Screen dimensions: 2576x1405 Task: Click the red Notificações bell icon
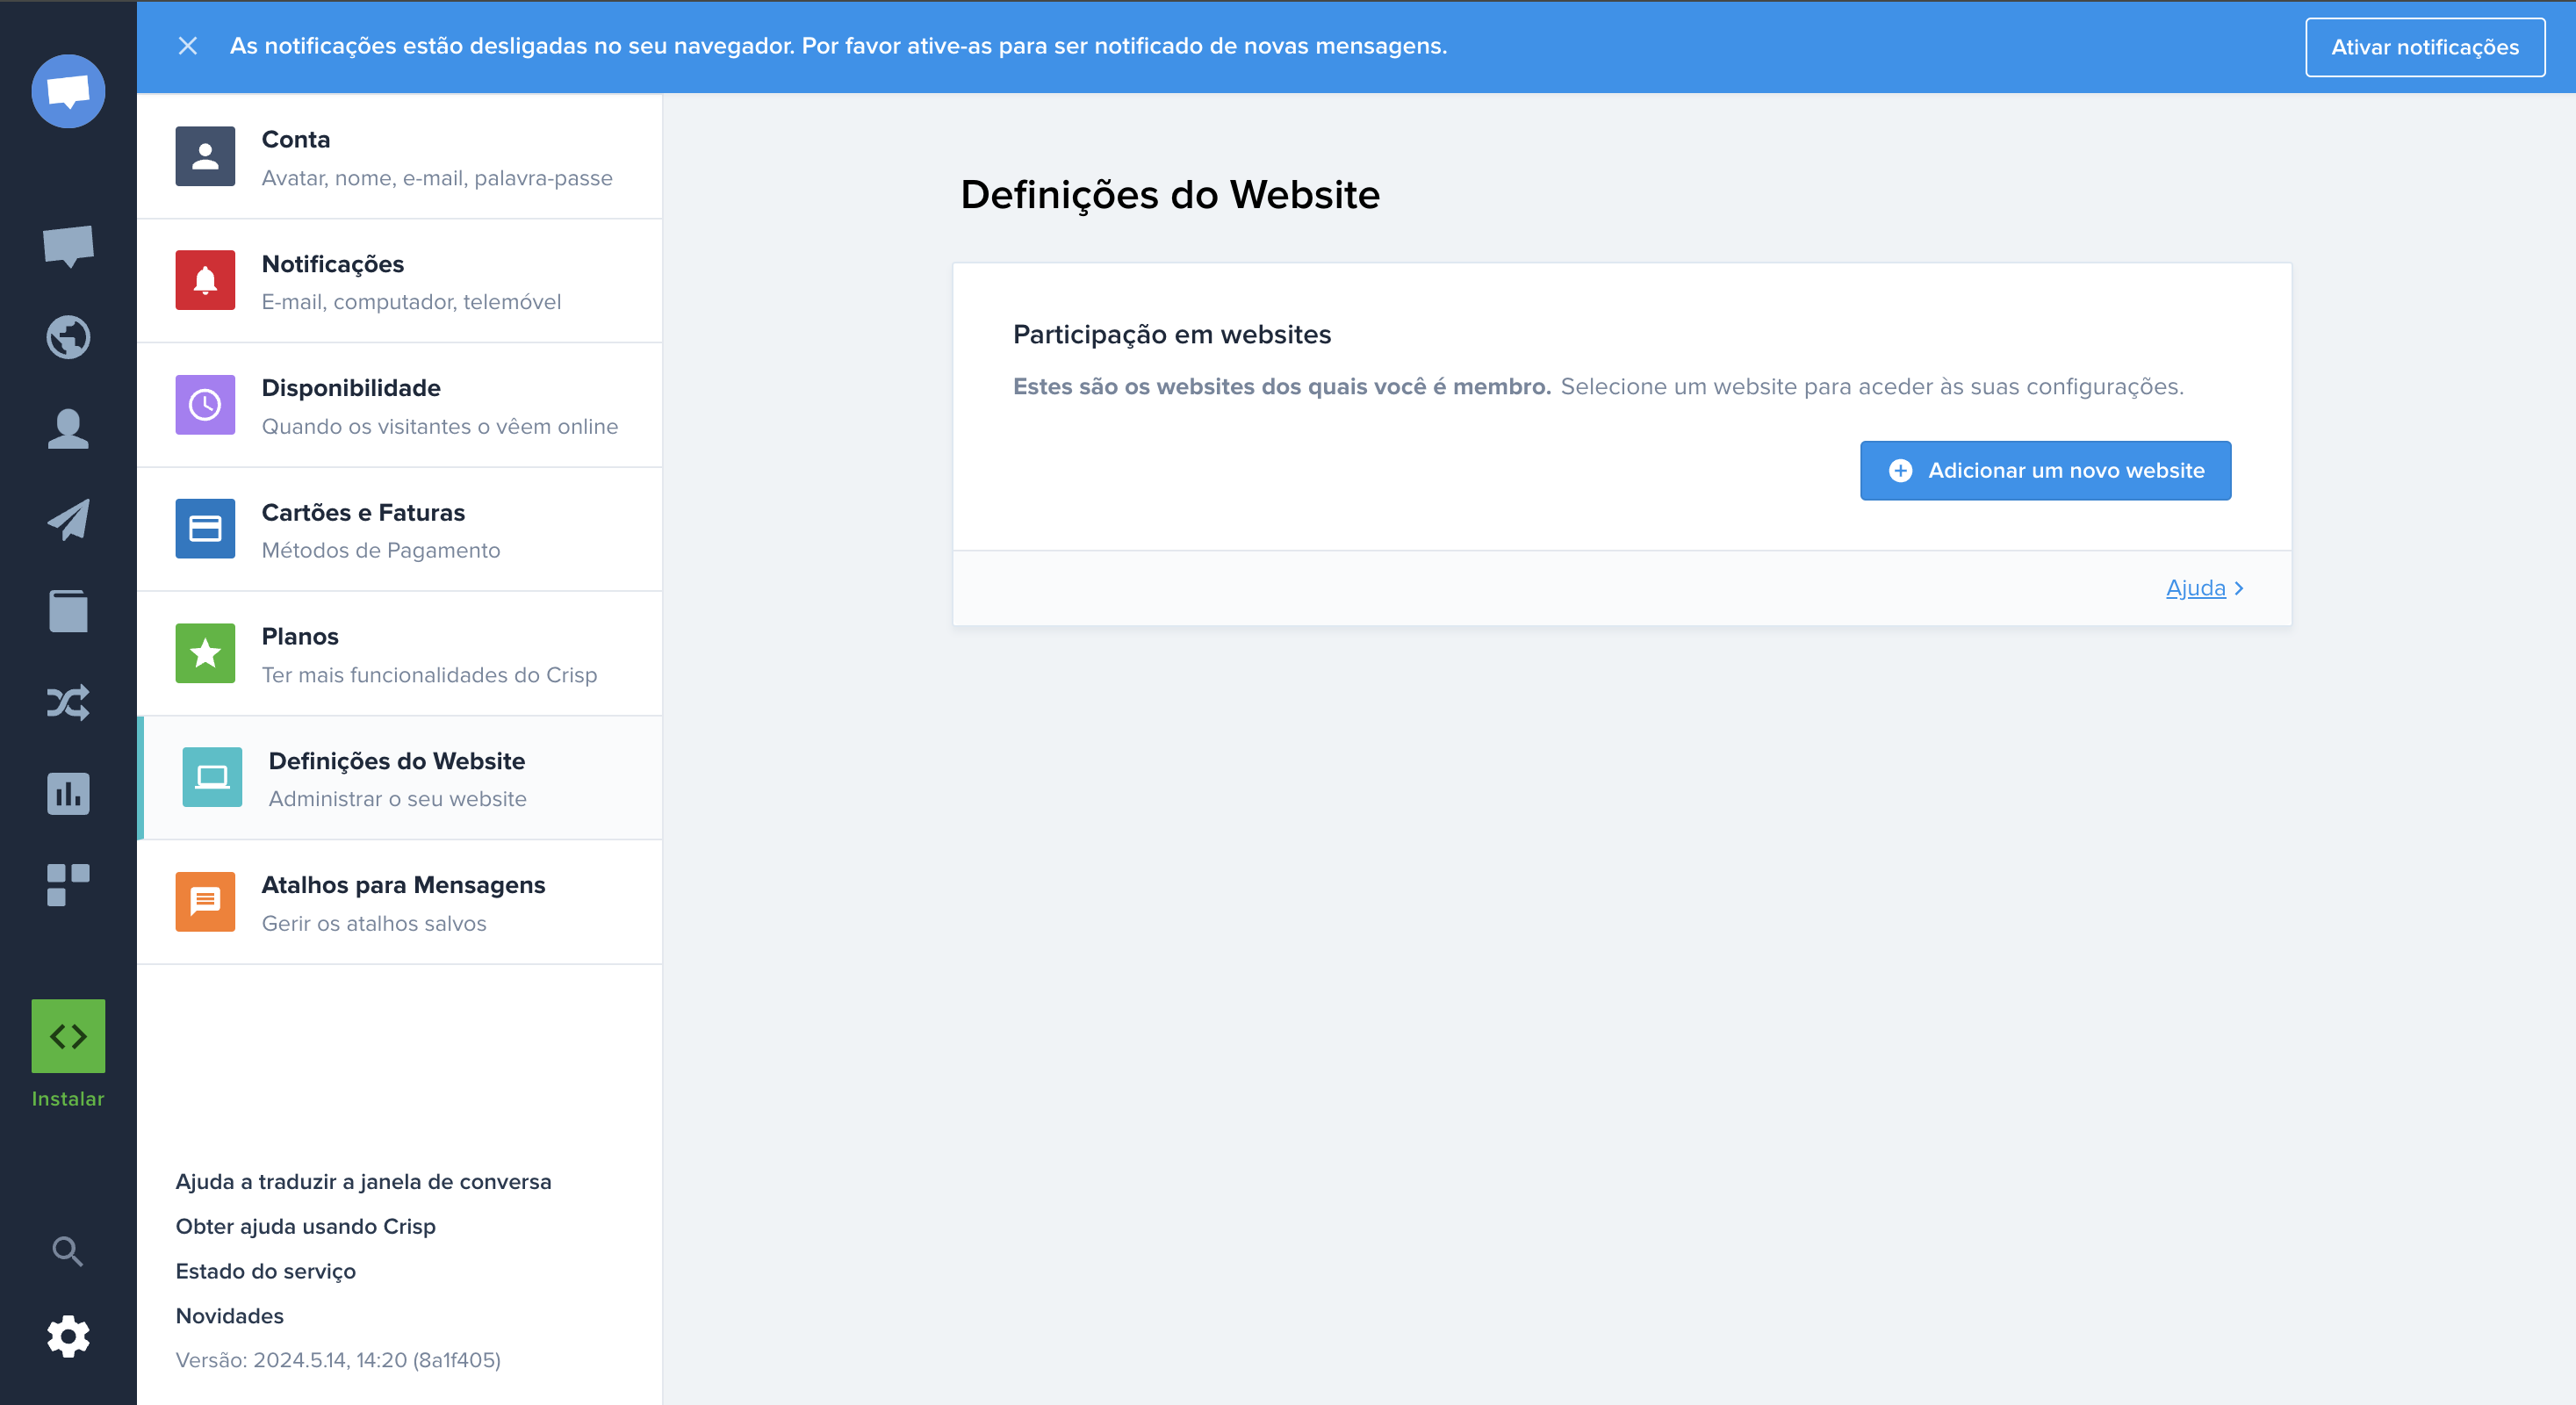(205, 280)
